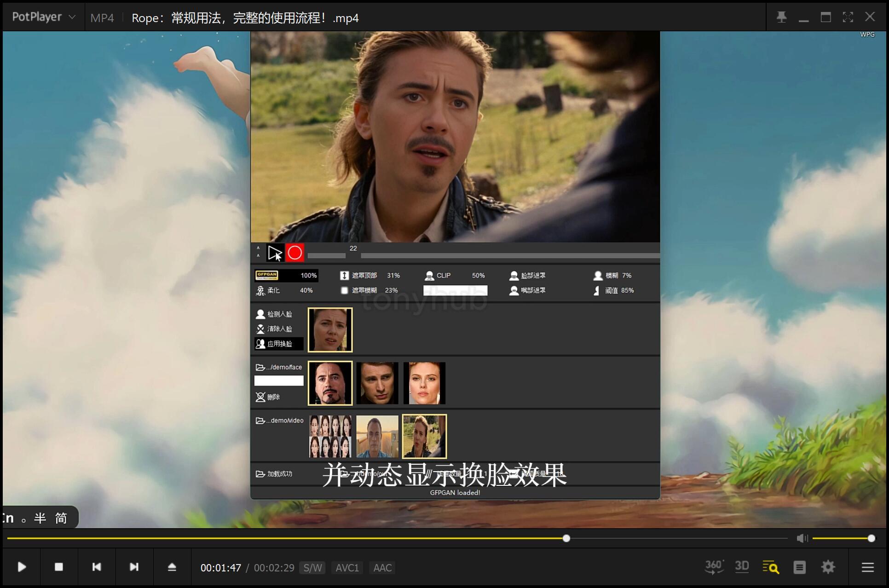Viewport: 889px width, 588px height.
Task: Open the ...demo/video folder
Action: [280, 421]
